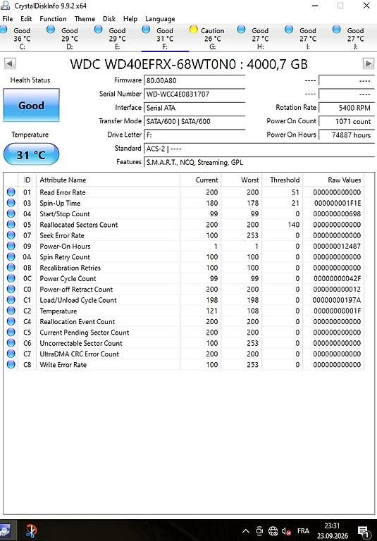This screenshot has width=377, height=541.
Task: Click status icon for Current Pending Sector Count
Action: pyautogui.click(x=11, y=332)
